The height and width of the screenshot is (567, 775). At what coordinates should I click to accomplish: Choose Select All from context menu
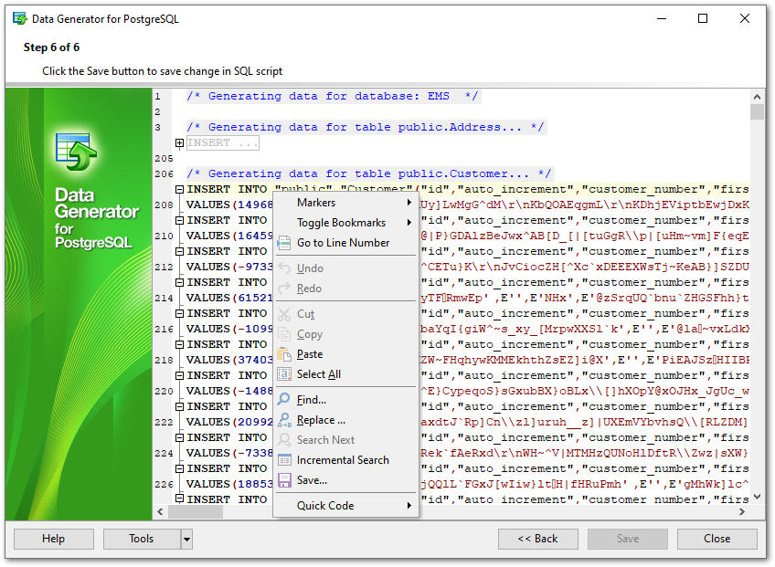pyautogui.click(x=346, y=374)
